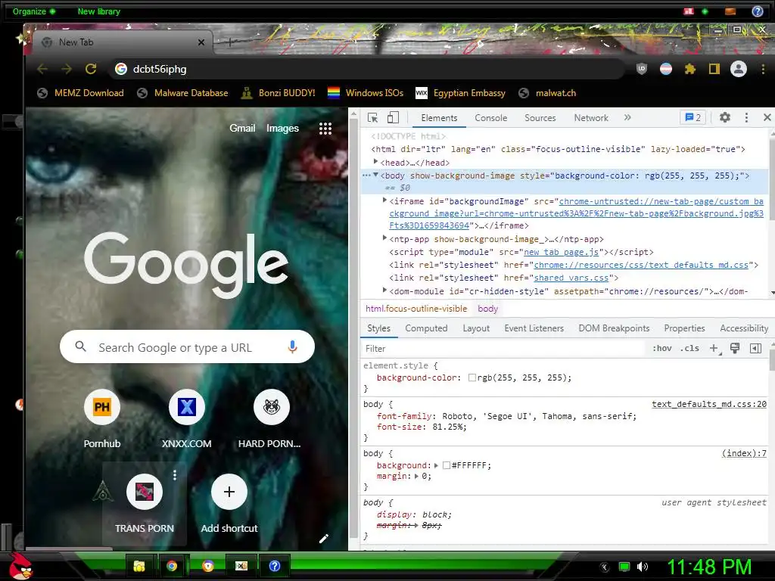This screenshot has width=775, height=581.
Task: Expand the dom-module cr-hidden-style node
Action: 384,290
